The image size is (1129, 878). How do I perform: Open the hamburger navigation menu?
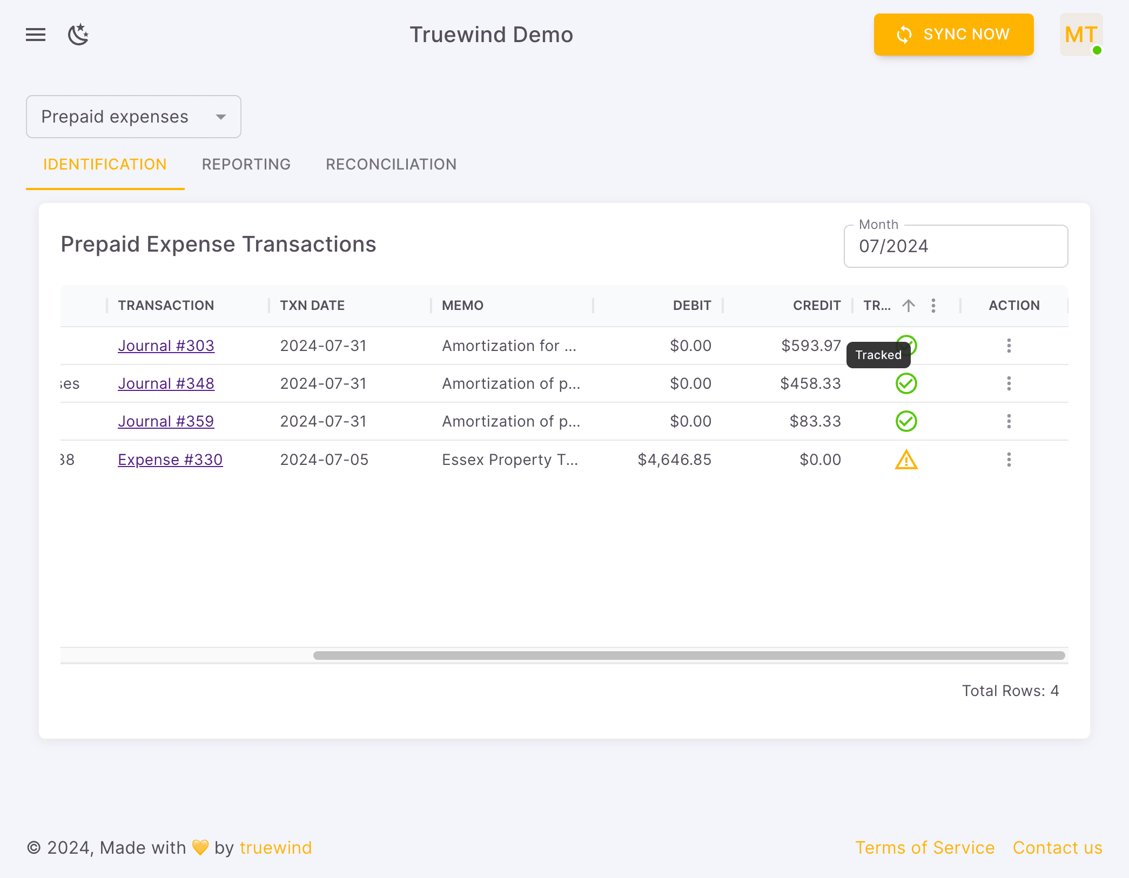pos(35,35)
